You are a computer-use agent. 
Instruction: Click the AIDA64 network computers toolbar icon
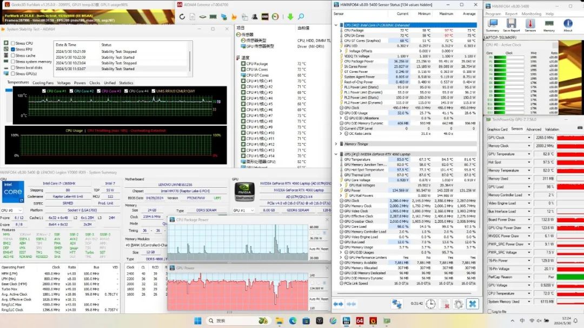point(224,17)
